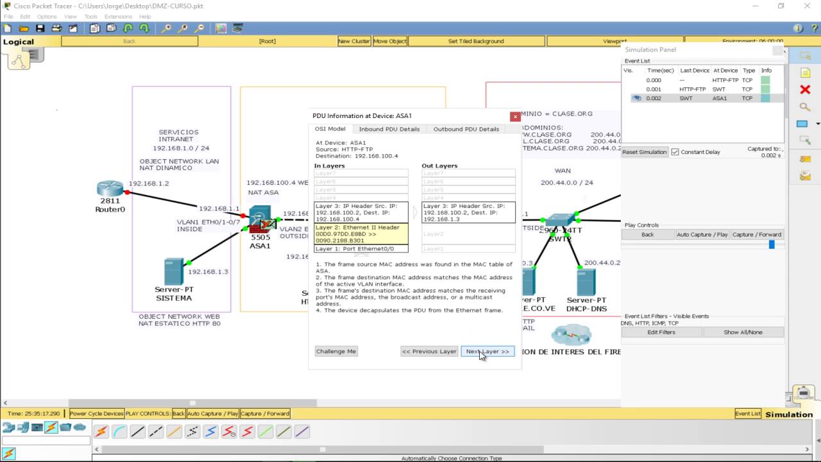Switch to the Outbound PDU Details tab
The height and width of the screenshot is (462, 821).
[x=466, y=129]
